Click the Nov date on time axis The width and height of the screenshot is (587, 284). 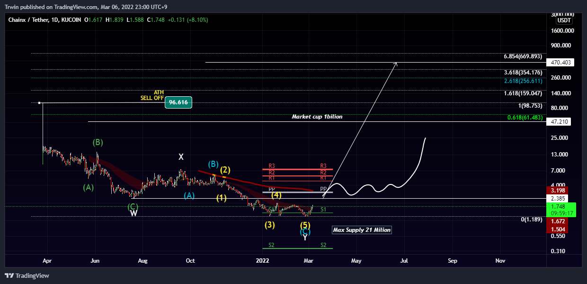pyautogui.click(x=499, y=260)
